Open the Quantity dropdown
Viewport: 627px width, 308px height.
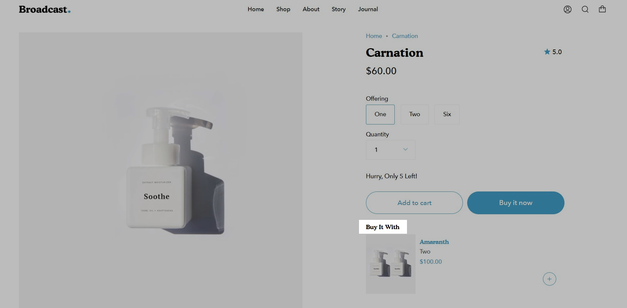point(390,150)
